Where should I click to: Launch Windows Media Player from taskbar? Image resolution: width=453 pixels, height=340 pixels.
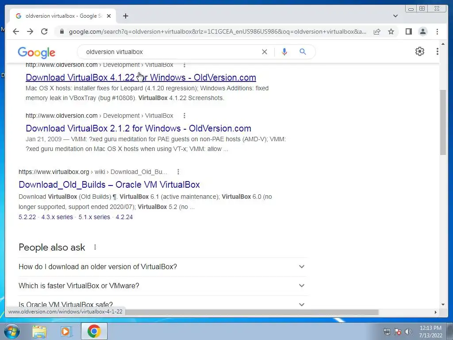tap(66, 332)
